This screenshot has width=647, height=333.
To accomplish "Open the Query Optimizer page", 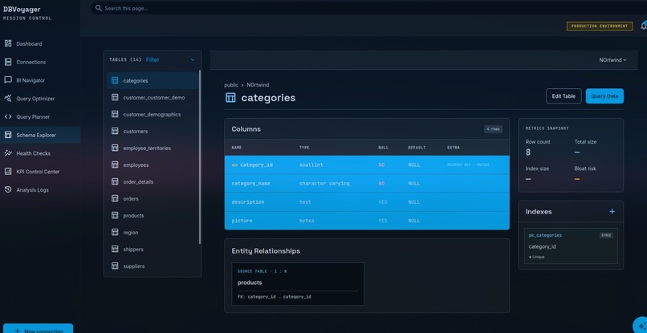I will pos(39,99).
